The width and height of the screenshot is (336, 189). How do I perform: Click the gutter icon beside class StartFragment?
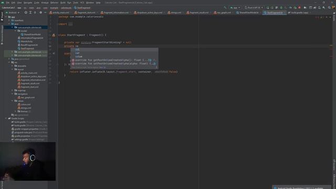[54, 35]
